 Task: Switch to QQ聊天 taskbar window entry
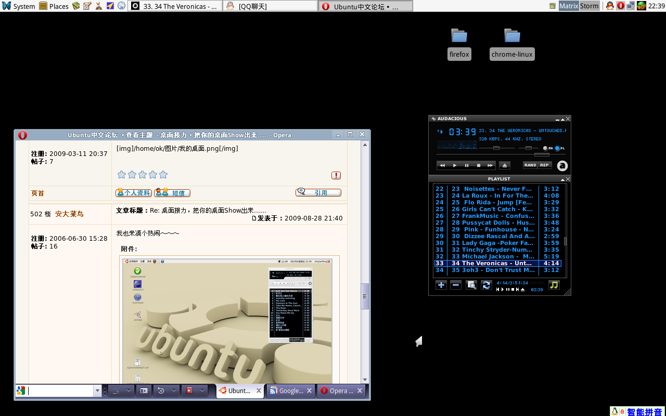[x=270, y=6]
